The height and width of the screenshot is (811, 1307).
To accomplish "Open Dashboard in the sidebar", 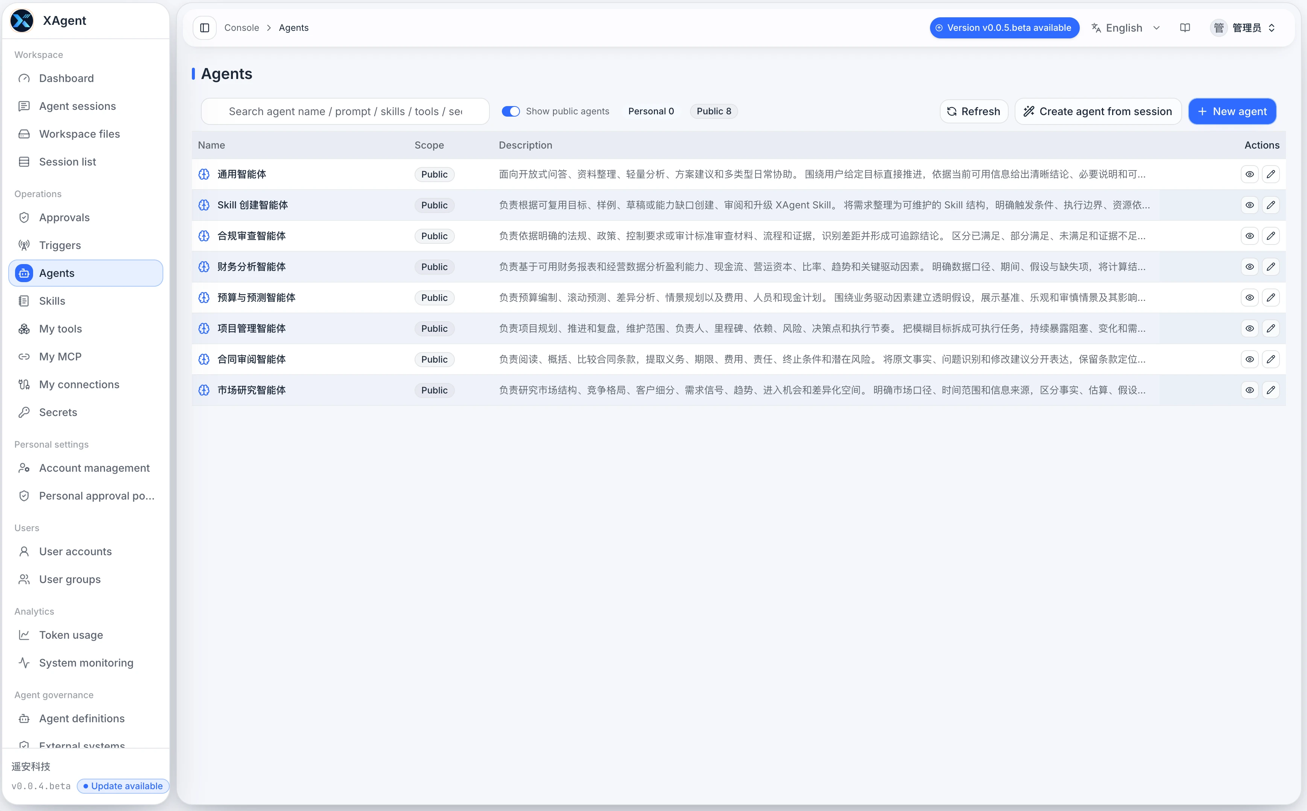I will 86,78.
